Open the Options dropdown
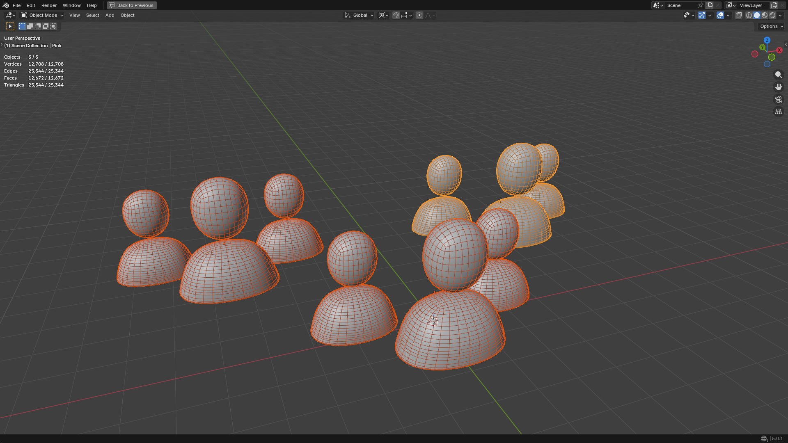788x443 pixels. point(771,26)
